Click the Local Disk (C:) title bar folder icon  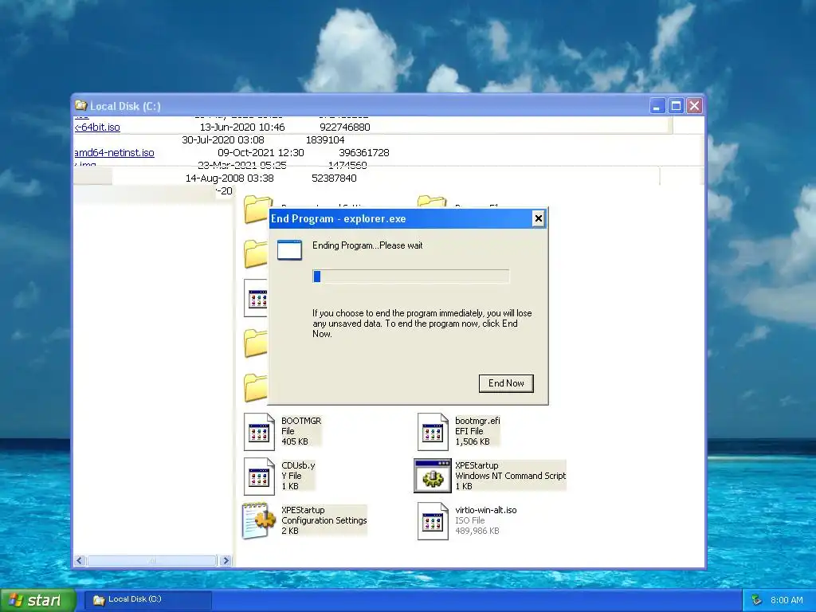click(x=80, y=106)
